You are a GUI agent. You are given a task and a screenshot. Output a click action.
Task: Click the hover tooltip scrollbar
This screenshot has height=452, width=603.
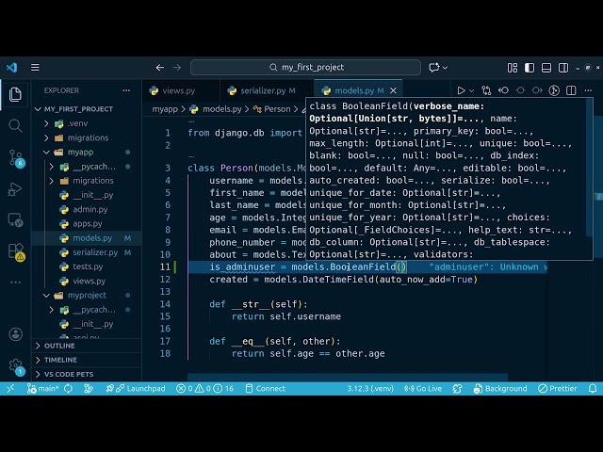pos(589,168)
